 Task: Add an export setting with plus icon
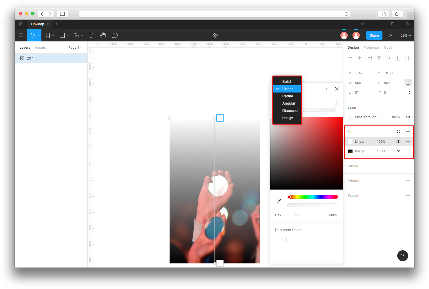pyautogui.click(x=408, y=196)
